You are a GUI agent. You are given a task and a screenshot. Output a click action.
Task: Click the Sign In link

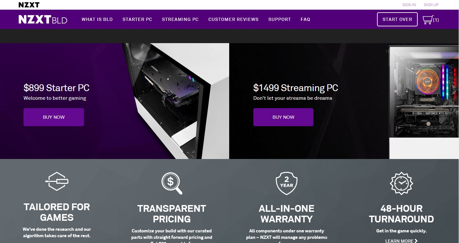[409, 5]
